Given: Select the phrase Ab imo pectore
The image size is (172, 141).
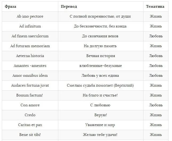Looking at the screenshot, I should click(30, 17).
